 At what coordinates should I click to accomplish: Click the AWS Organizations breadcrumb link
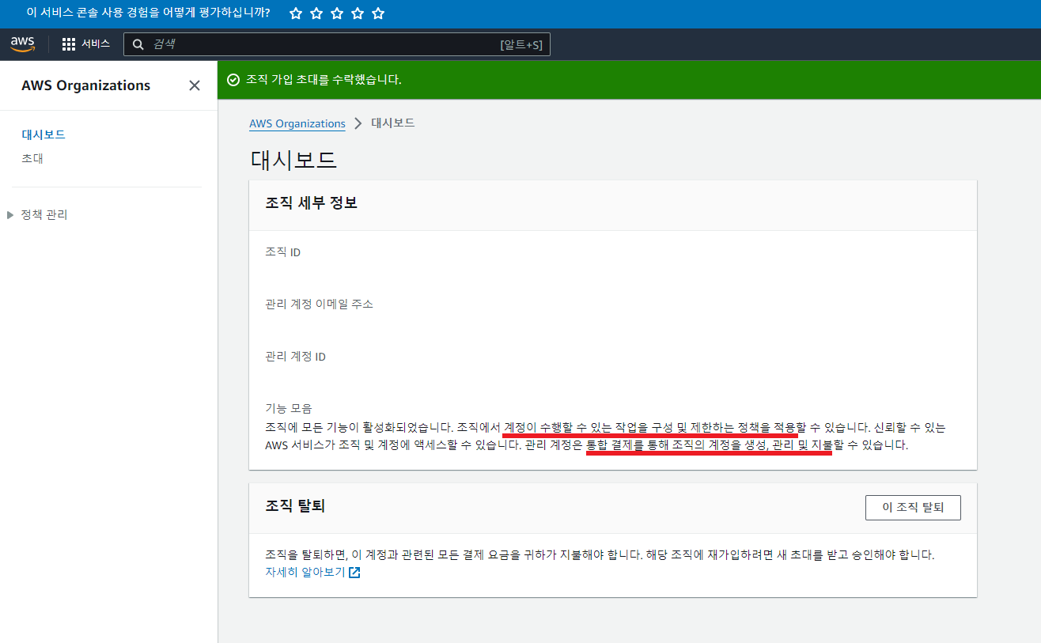click(297, 123)
